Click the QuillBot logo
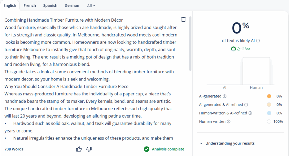Viewport: 289px width, 156px height. (240, 49)
